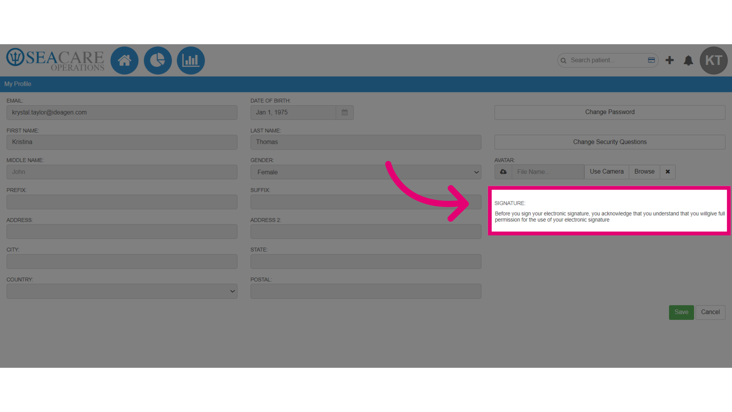
Task: Click Change Security Questions button
Action: [x=610, y=142]
